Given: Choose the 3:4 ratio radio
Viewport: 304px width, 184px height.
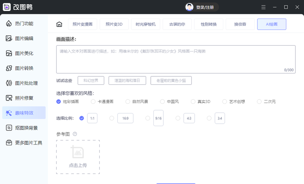Looking at the screenshot, I should [x=209, y=118].
